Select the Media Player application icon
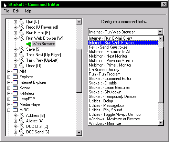 (x=15, y=104)
